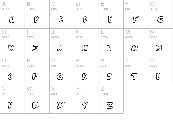Image resolution: width=173 pixels, height=127 pixels.
Task: Click the bubble letter A glyph
Action: point(12,19)
